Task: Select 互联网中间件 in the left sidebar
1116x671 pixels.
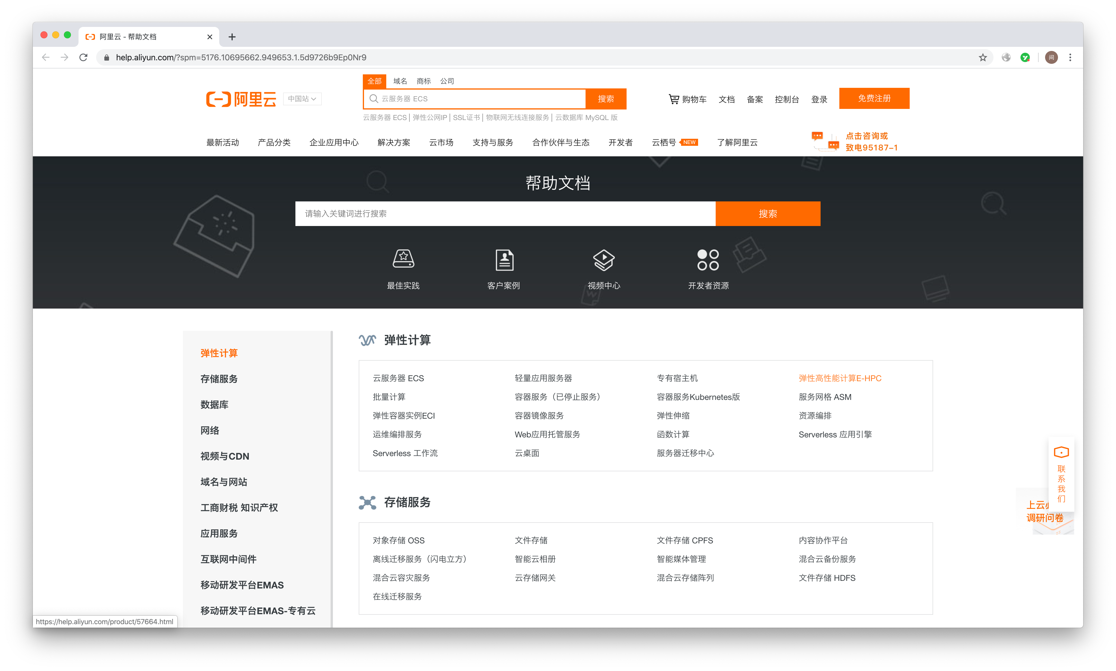Action: pyautogui.click(x=228, y=559)
